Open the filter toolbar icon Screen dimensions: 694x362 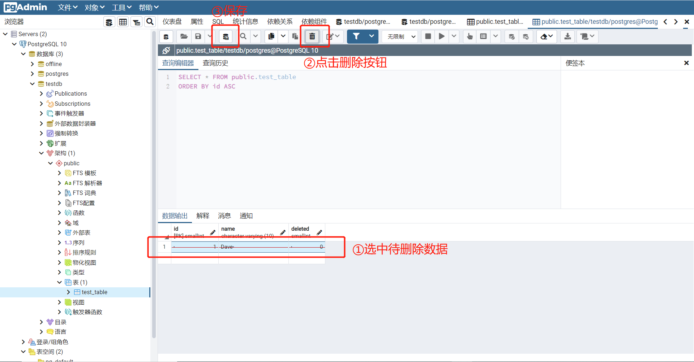tap(357, 36)
